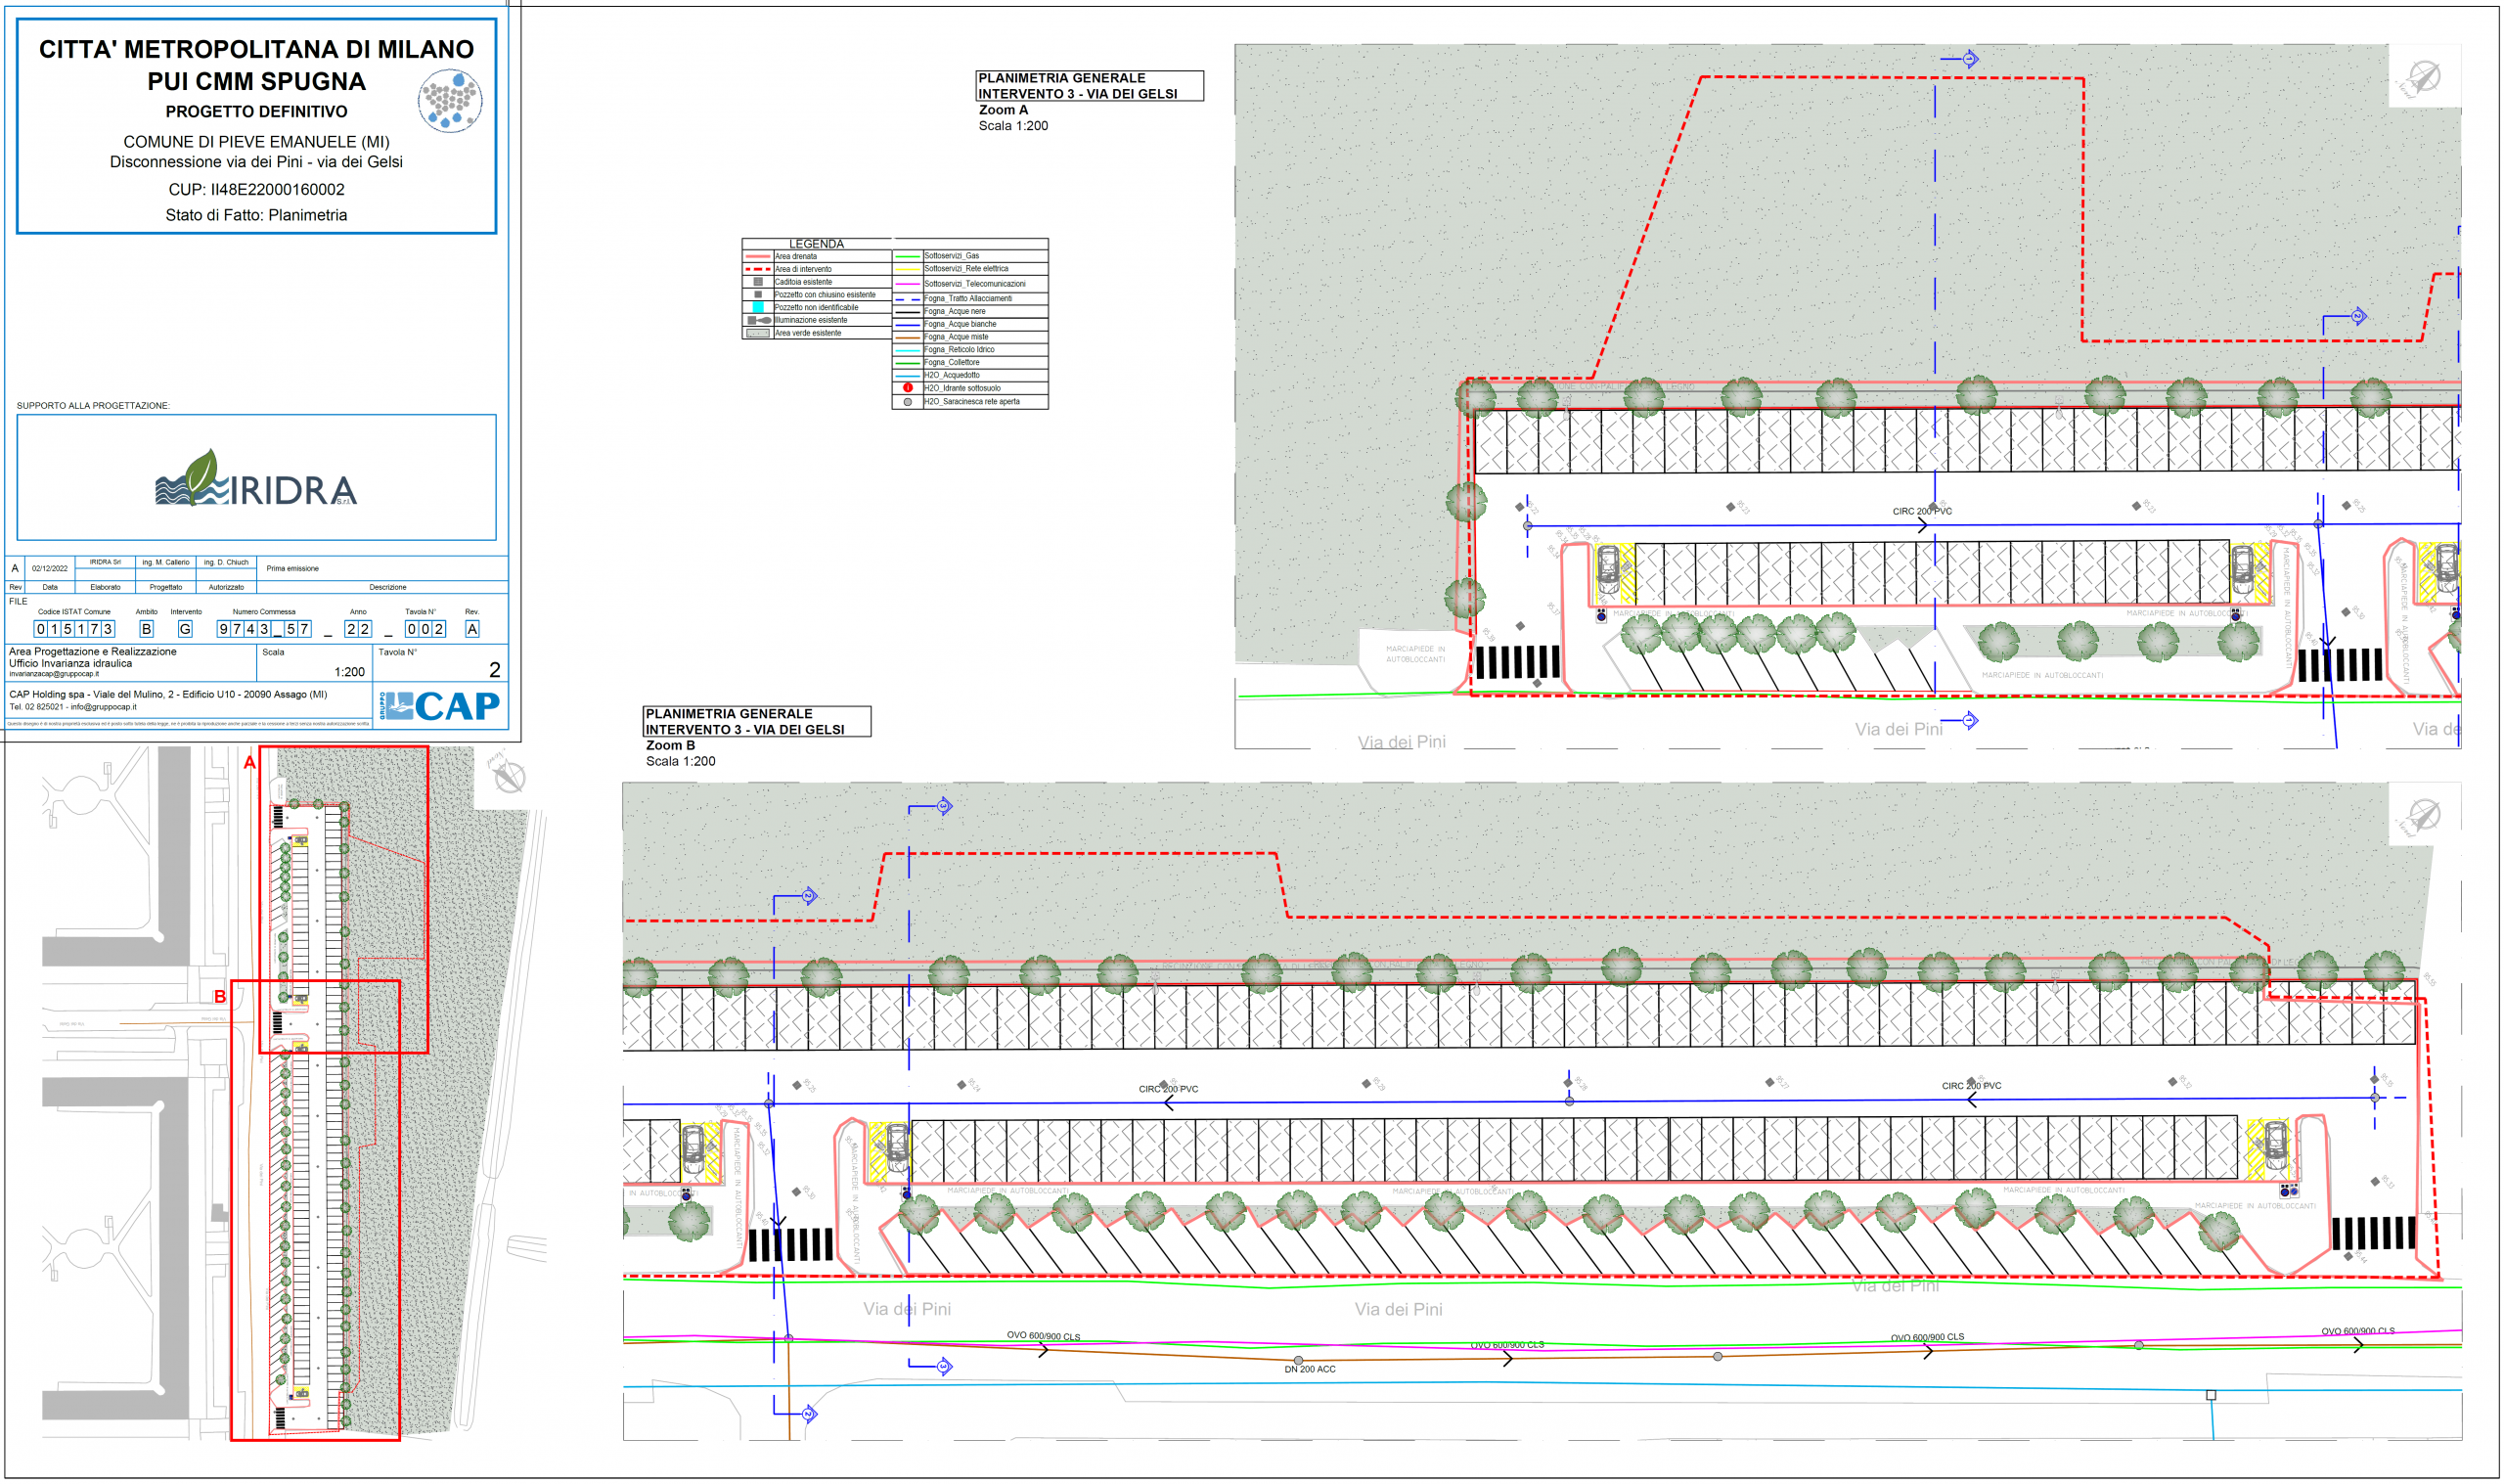Click the north arrow on the key map

(x=509, y=776)
